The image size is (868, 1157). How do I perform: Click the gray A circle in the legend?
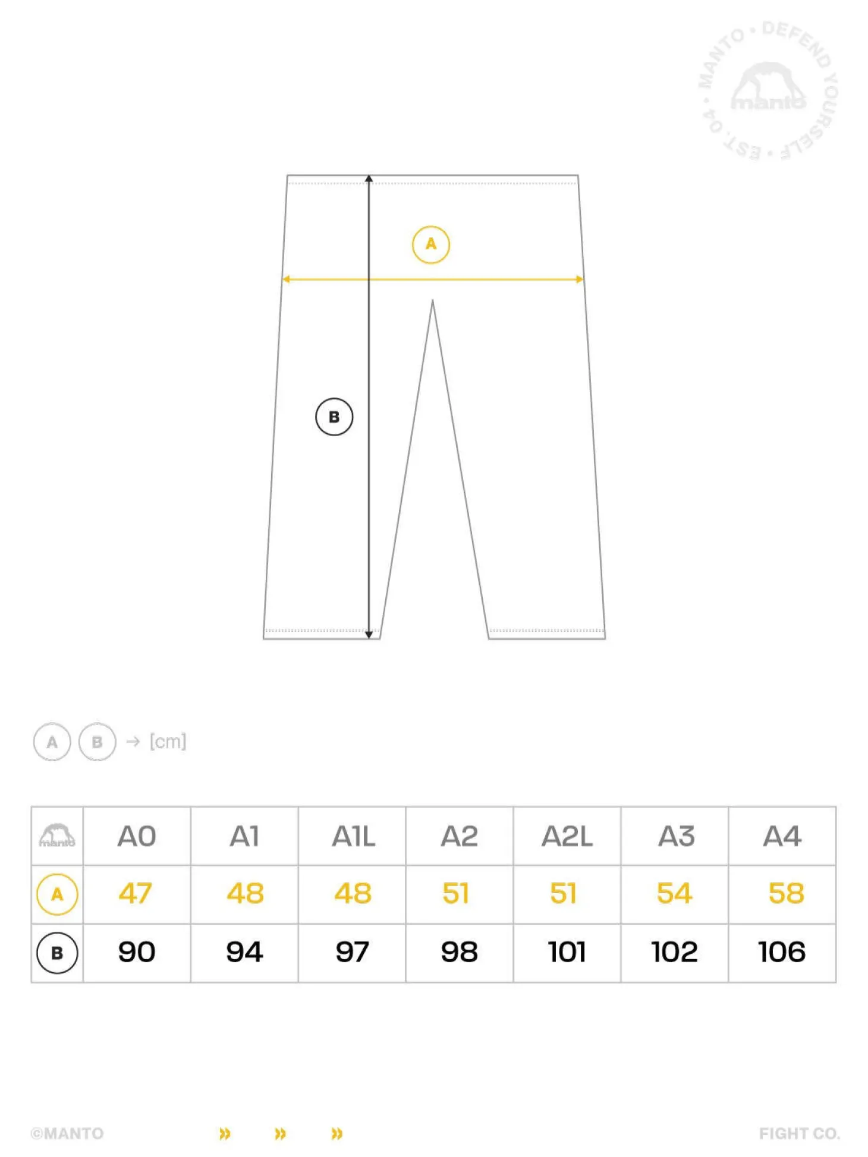52,742
